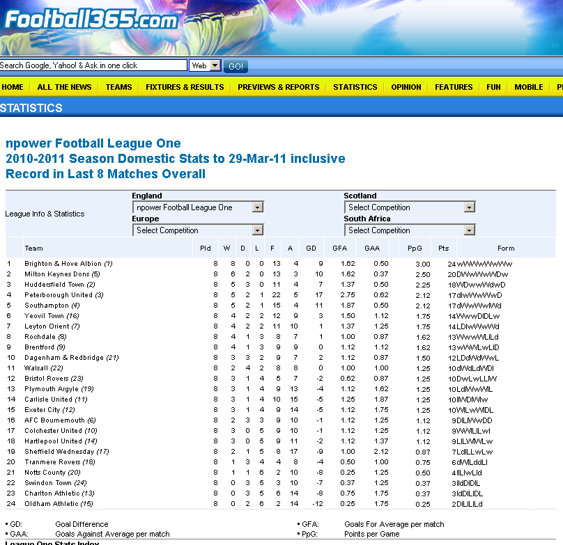Go to the FEATURES section
This screenshot has width=563, height=545.
(454, 87)
